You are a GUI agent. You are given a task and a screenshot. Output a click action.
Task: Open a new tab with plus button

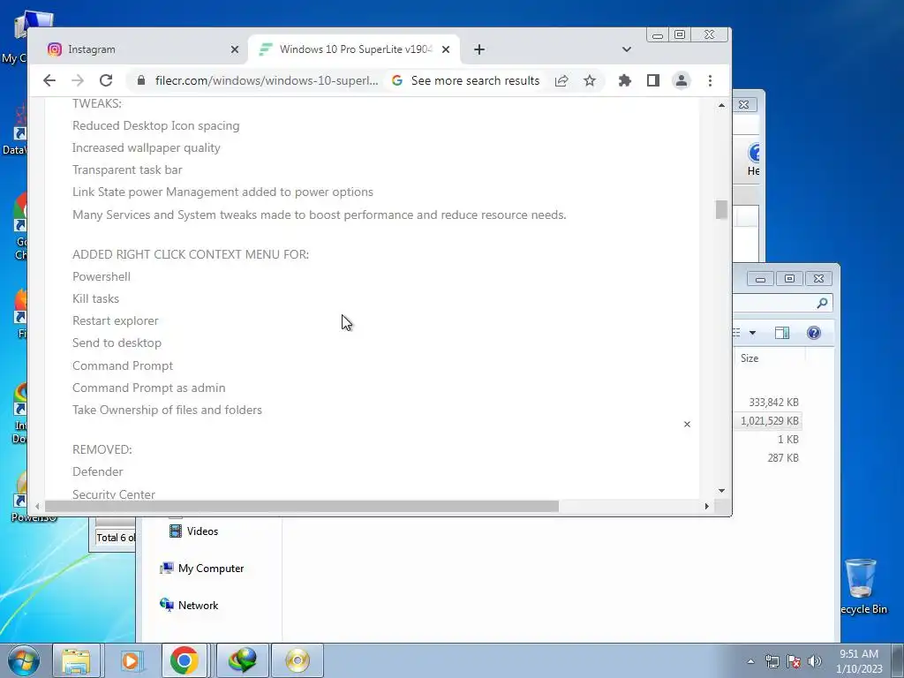click(x=479, y=49)
